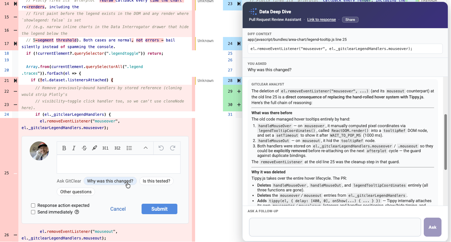The image size is (451, 242).
Task: Enable Response action expected checkbox
Action: [x=33, y=206]
